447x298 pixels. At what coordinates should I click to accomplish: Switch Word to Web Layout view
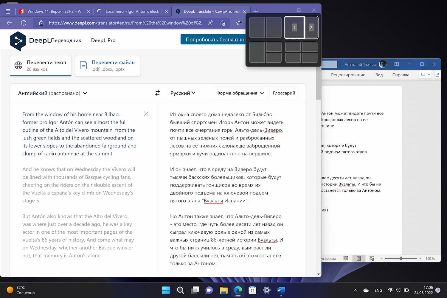click(372, 258)
